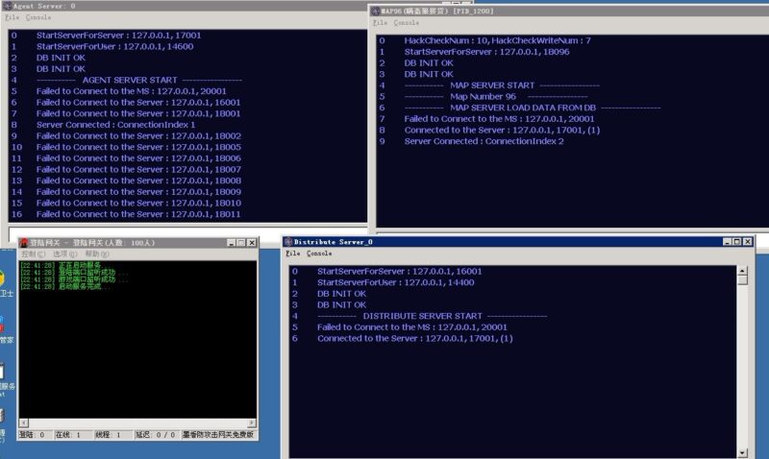Open 控制 menu in login gateway window

[x=30, y=254]
